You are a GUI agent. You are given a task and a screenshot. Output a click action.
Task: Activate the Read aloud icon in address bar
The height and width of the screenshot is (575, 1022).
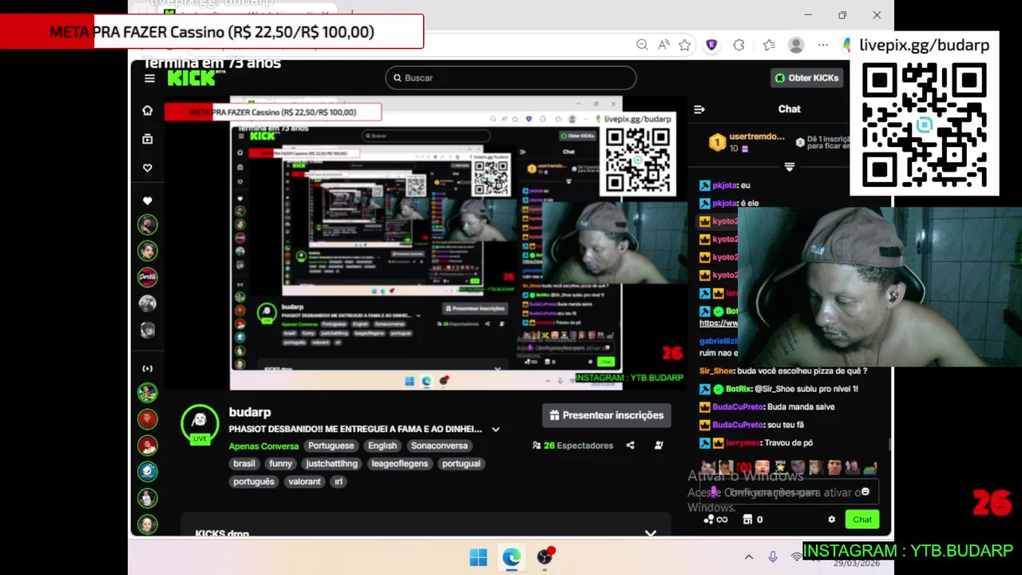click(664, 45)
